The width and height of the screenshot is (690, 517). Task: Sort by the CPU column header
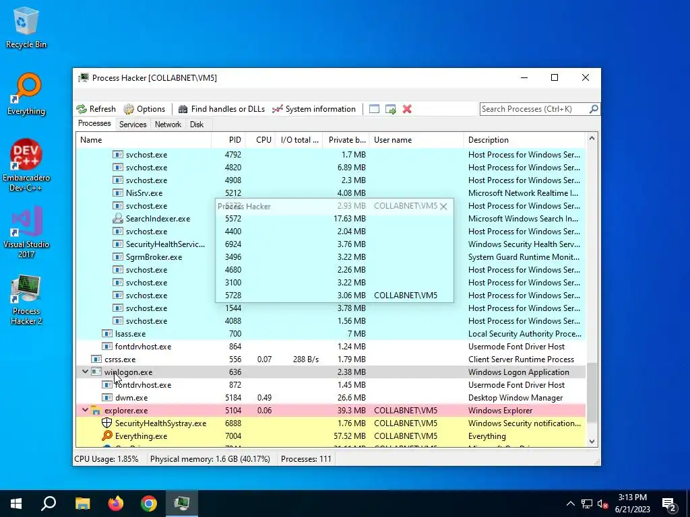point(260,140)
